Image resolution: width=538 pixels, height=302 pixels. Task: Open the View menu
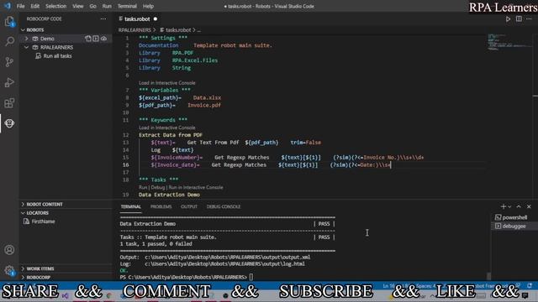point(78,6)
